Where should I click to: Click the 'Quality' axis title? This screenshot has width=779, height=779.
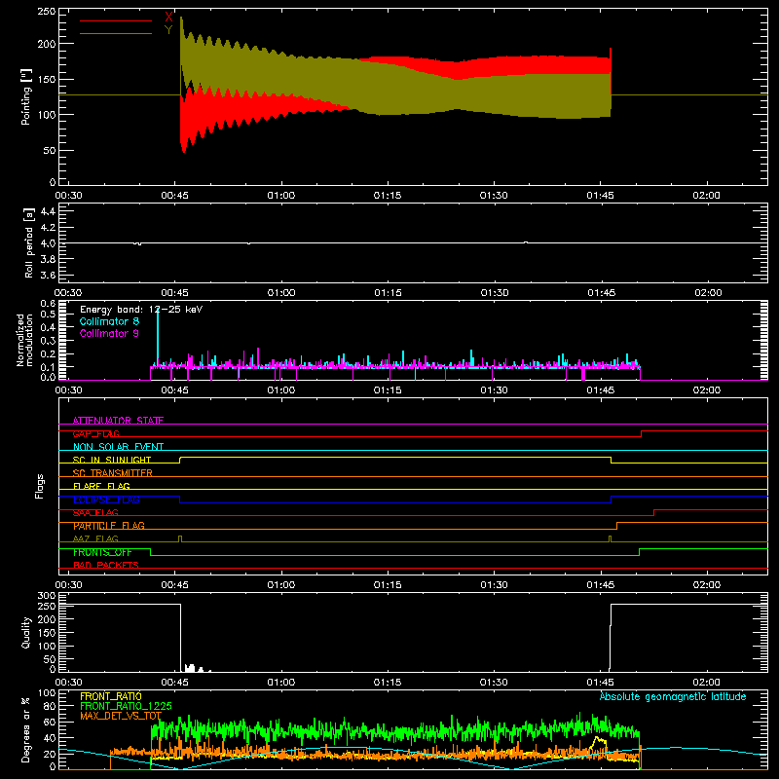[x=26, y=632]
